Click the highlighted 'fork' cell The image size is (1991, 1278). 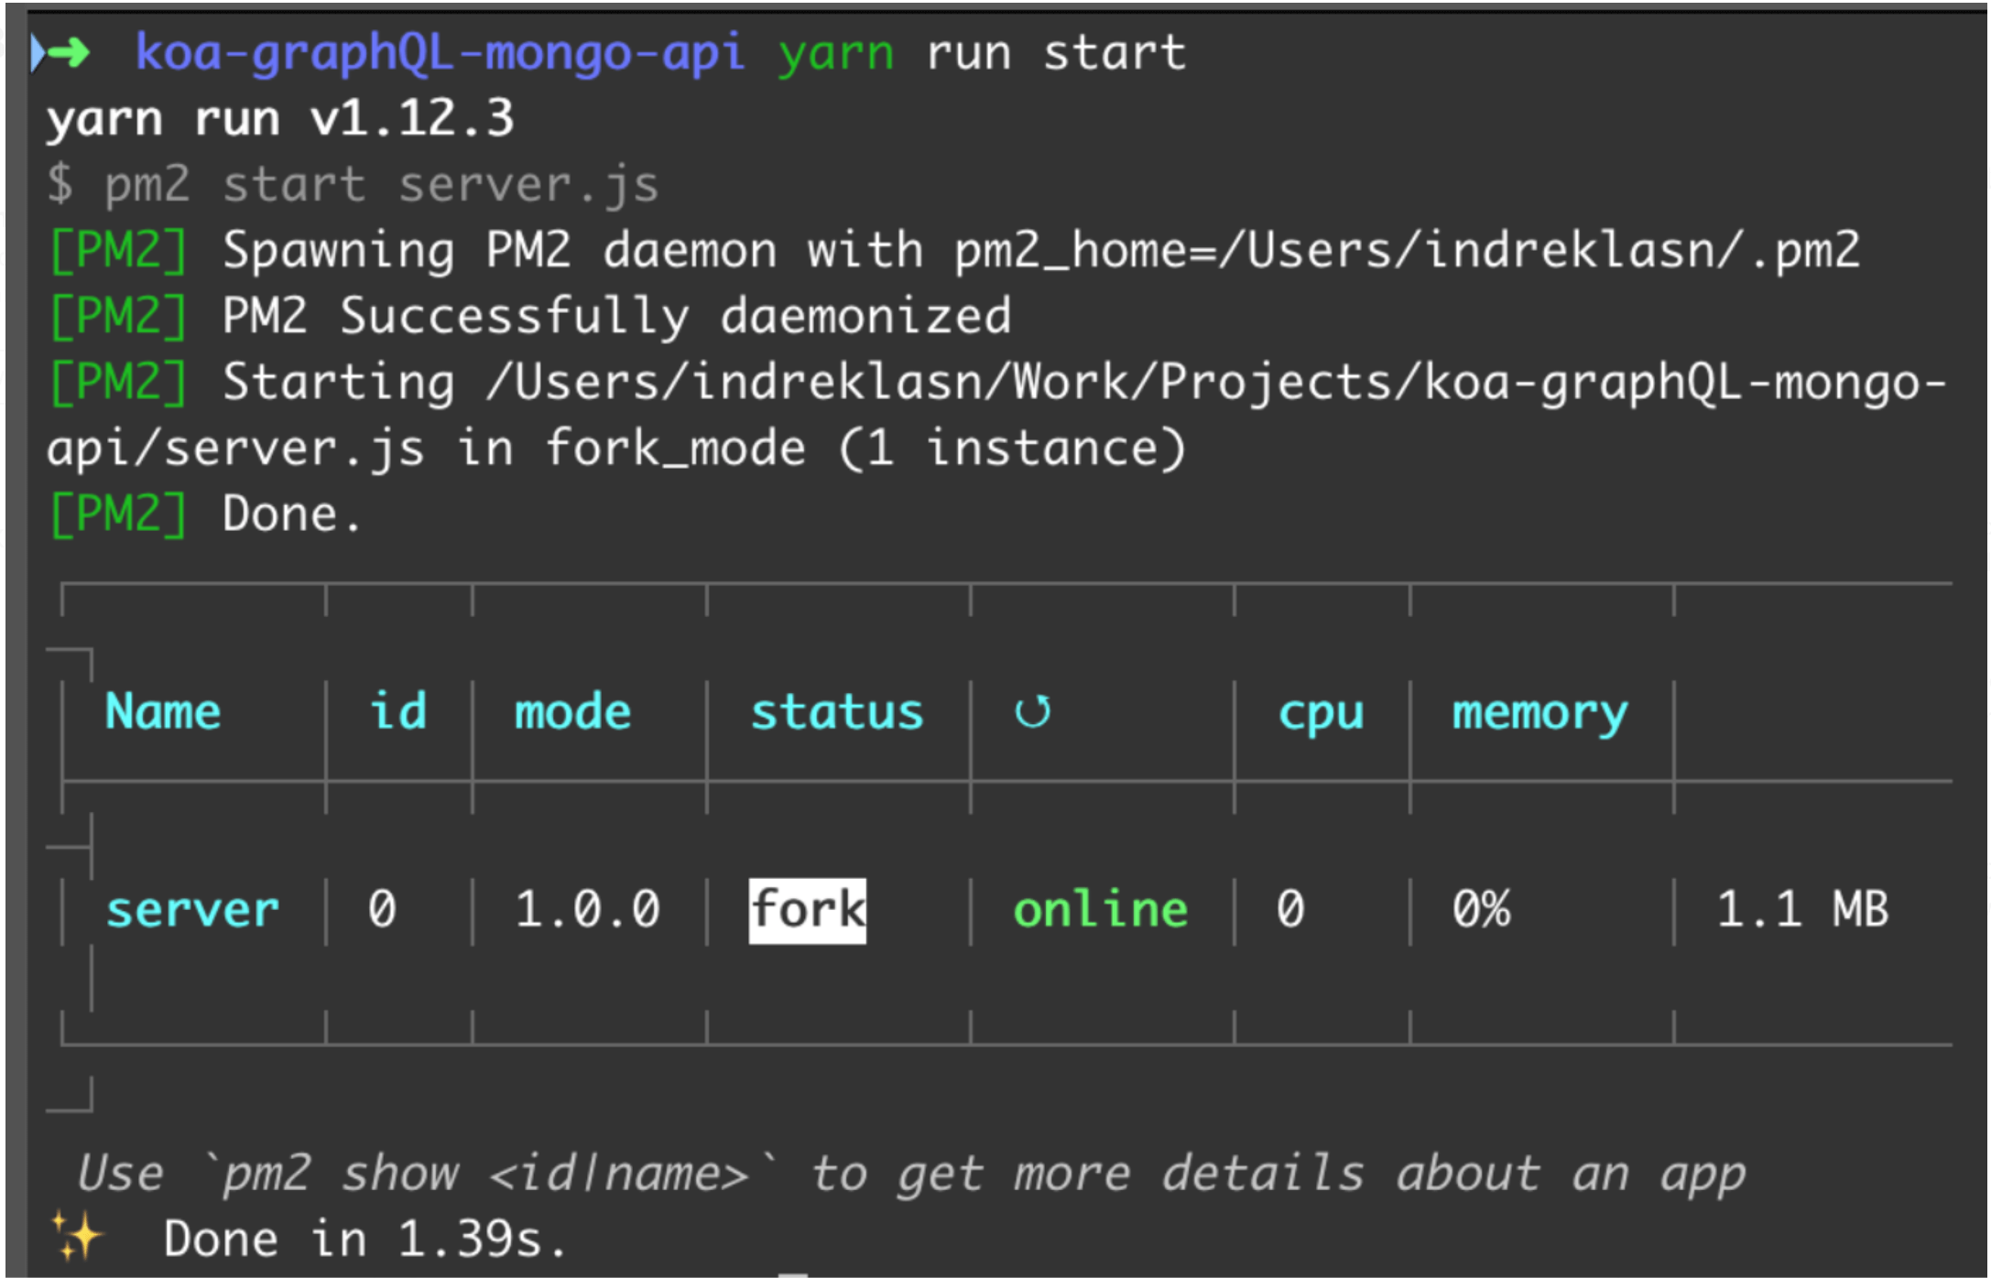pyautogui.click(x=808, y=910)
